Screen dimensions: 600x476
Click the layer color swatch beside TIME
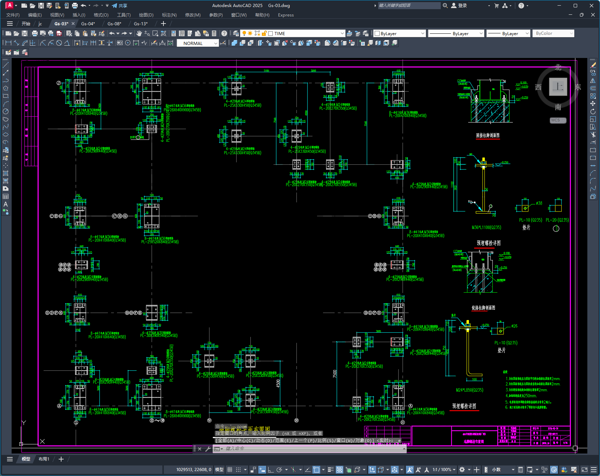click(271, 33)
